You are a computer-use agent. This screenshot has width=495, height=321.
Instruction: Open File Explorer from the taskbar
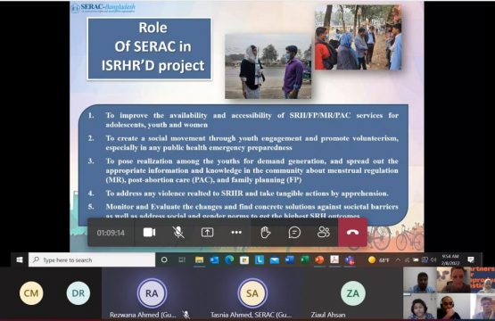coord(199,259)
